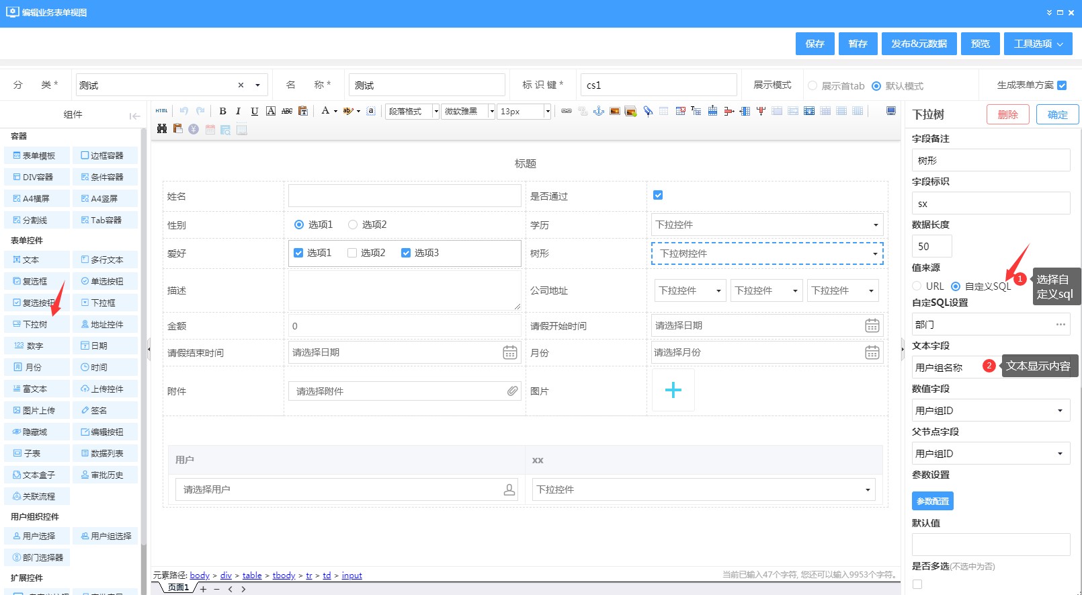Uncheck 选项1 checkbox in 爱好
1082x595 pixels.
(298, 253)
